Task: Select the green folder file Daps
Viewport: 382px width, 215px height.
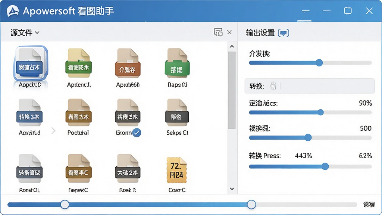Action: 177,67
